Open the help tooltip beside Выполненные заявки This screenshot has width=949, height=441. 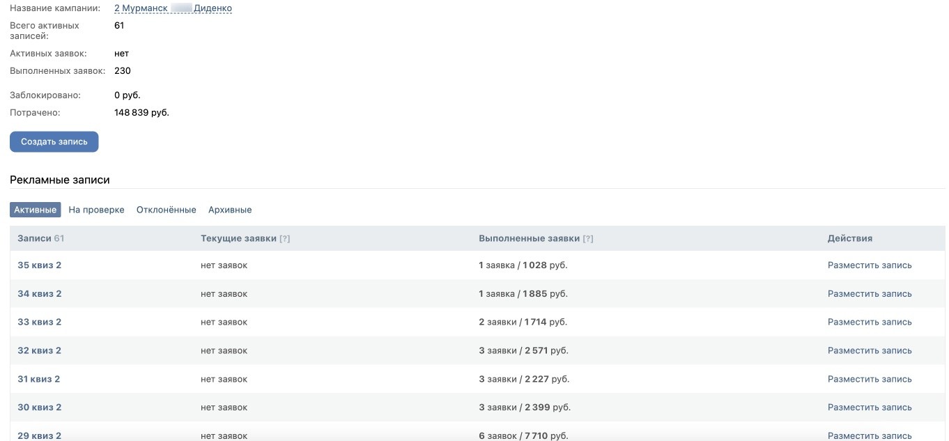[588, 238]
